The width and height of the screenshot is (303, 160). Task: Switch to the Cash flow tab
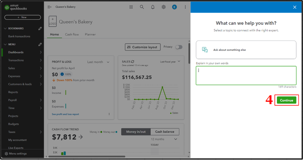coord(72,34)
